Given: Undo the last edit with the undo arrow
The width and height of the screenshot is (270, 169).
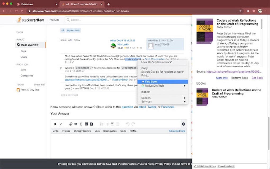Looking at the screenshot, I should click(x=127, y=124).
